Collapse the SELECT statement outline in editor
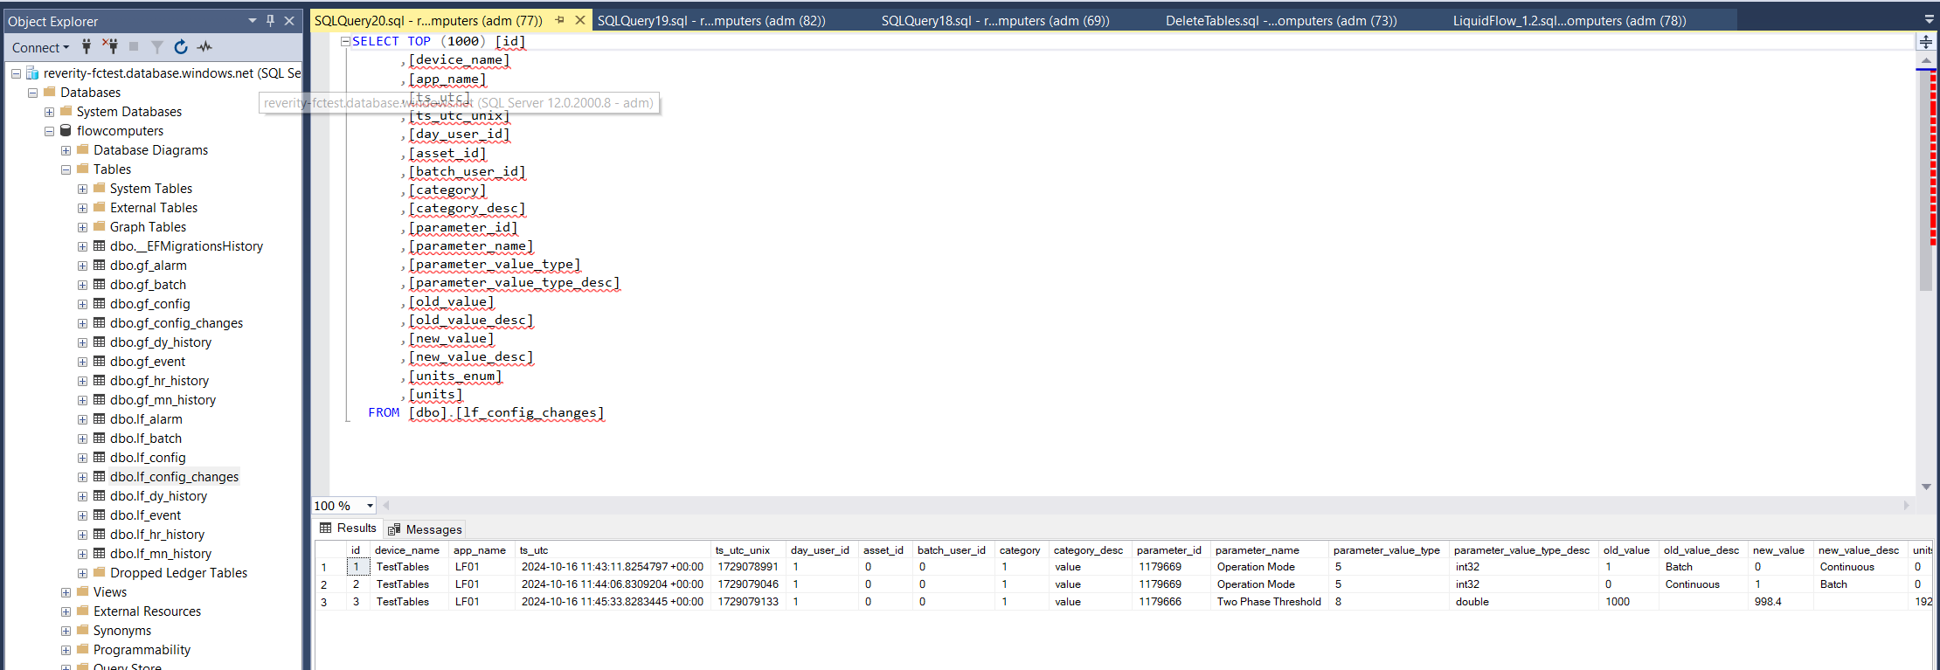The height and width of the screenshot is (670, 1940). 345,41
